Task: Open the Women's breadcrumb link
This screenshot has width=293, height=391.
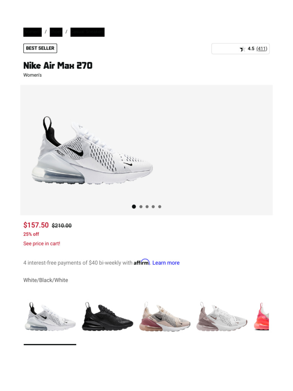Action: [32, 32]
